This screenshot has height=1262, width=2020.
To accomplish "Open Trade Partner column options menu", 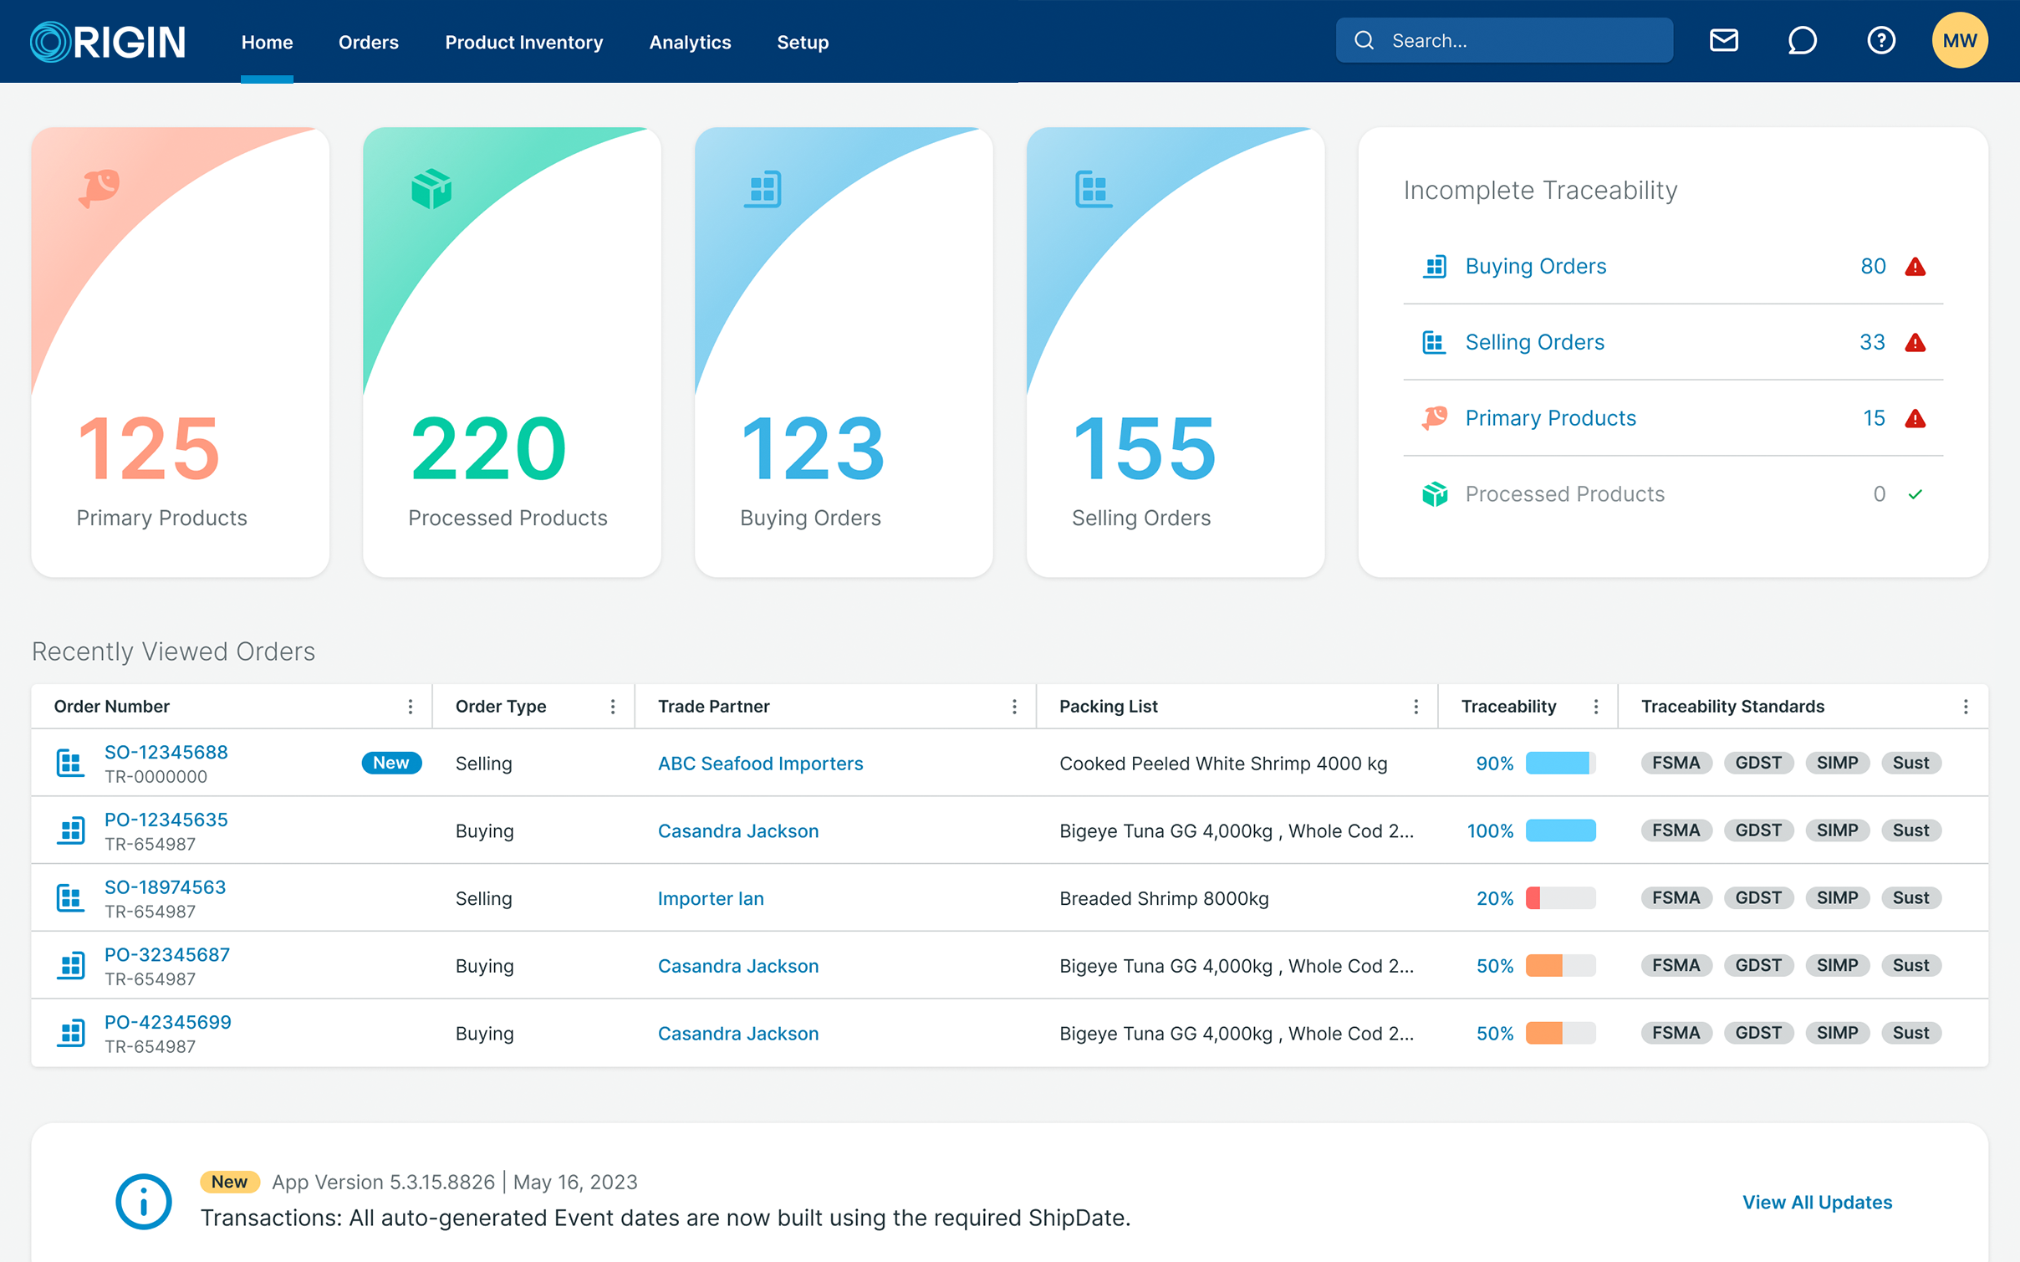I will [1014, 707].
